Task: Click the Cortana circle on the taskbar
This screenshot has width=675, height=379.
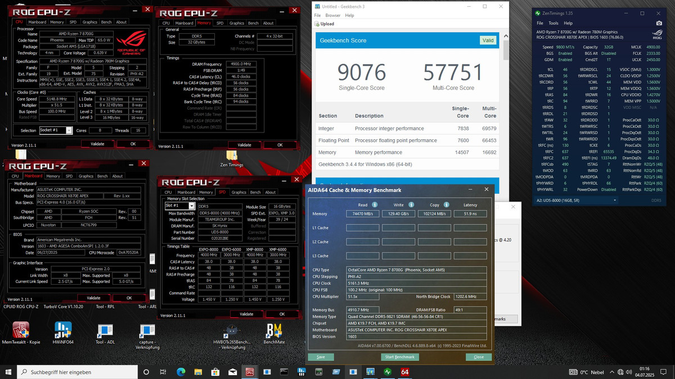Action: (x=146, y=372)
